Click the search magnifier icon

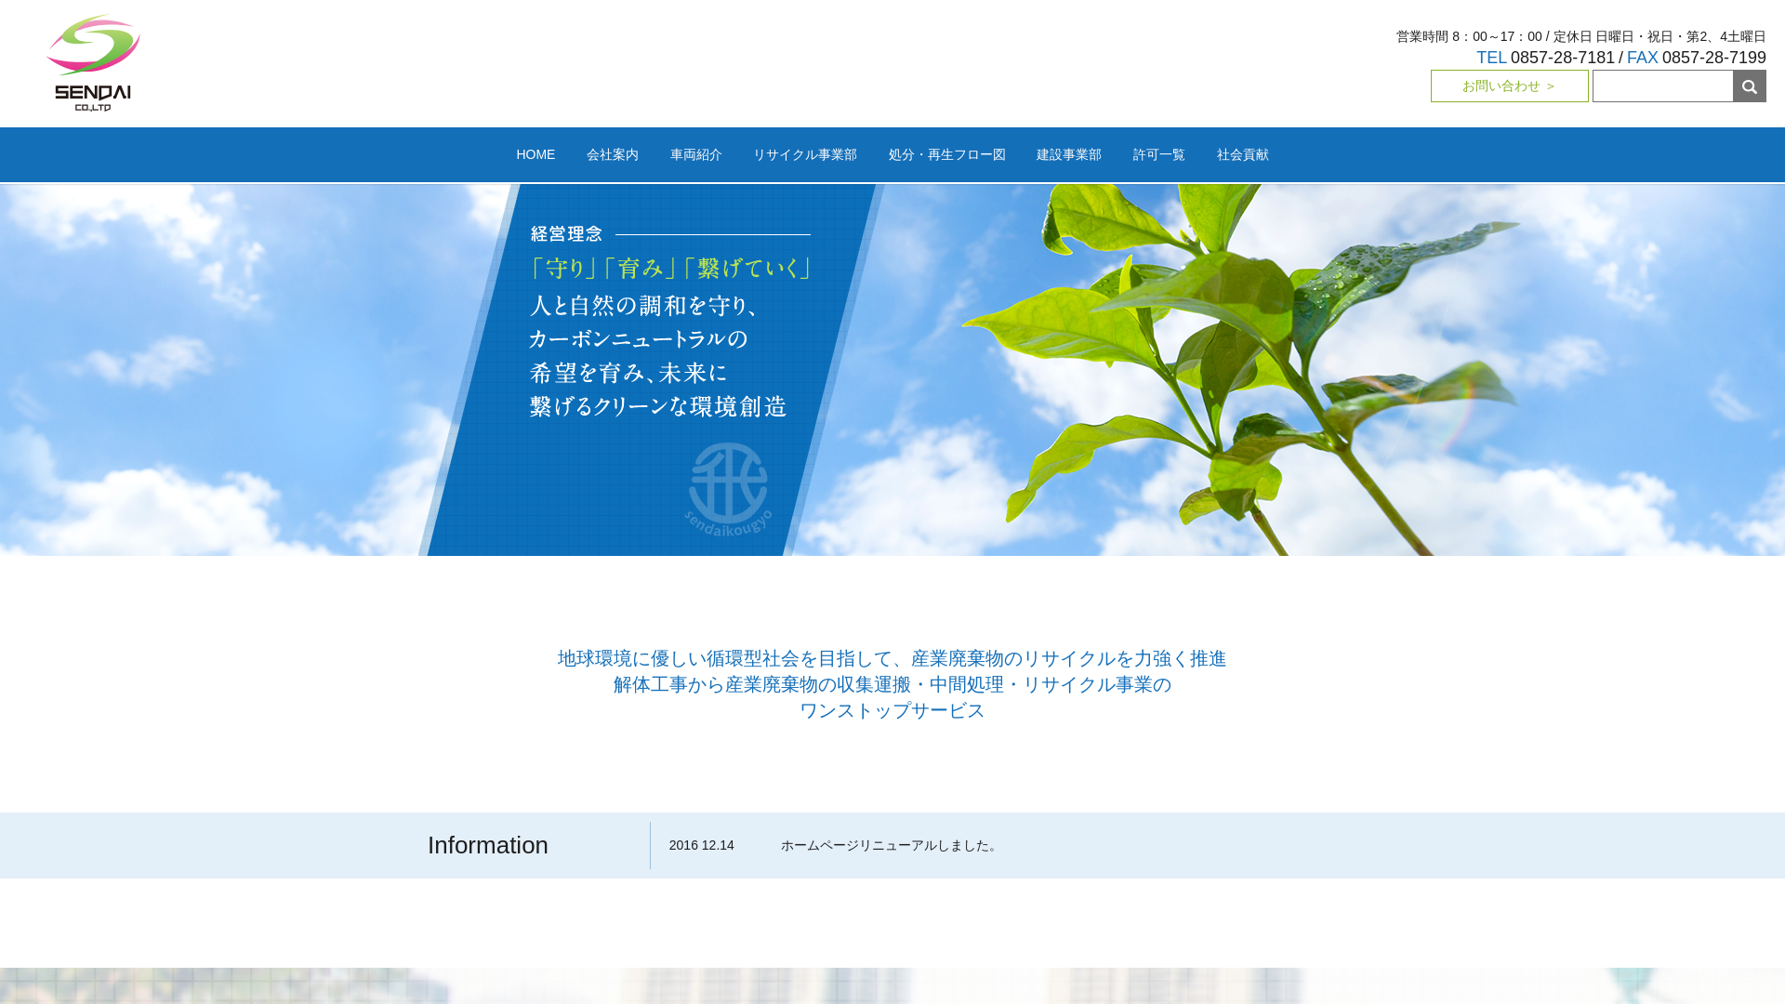pos(1749,86)
